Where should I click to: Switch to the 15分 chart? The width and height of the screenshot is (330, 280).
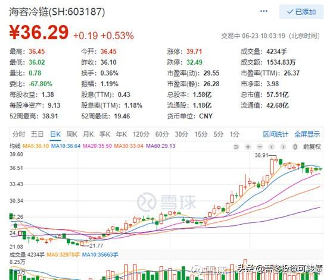click(201, 134)
